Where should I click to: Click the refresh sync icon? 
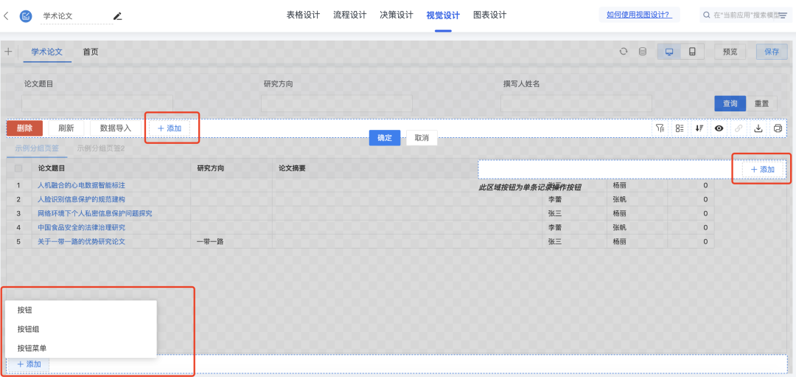pos(624,52)
